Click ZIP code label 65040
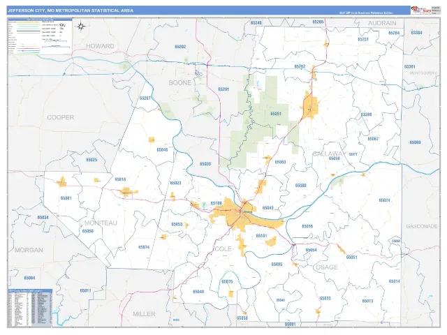 click(198, 292)
